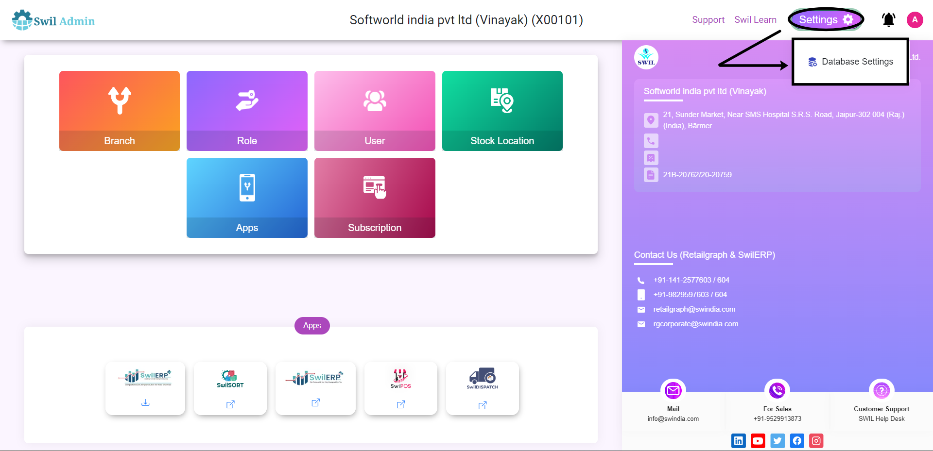Open the blue Apps tile
The width and height of the screenshot is (933, 451).
point(247,198)
